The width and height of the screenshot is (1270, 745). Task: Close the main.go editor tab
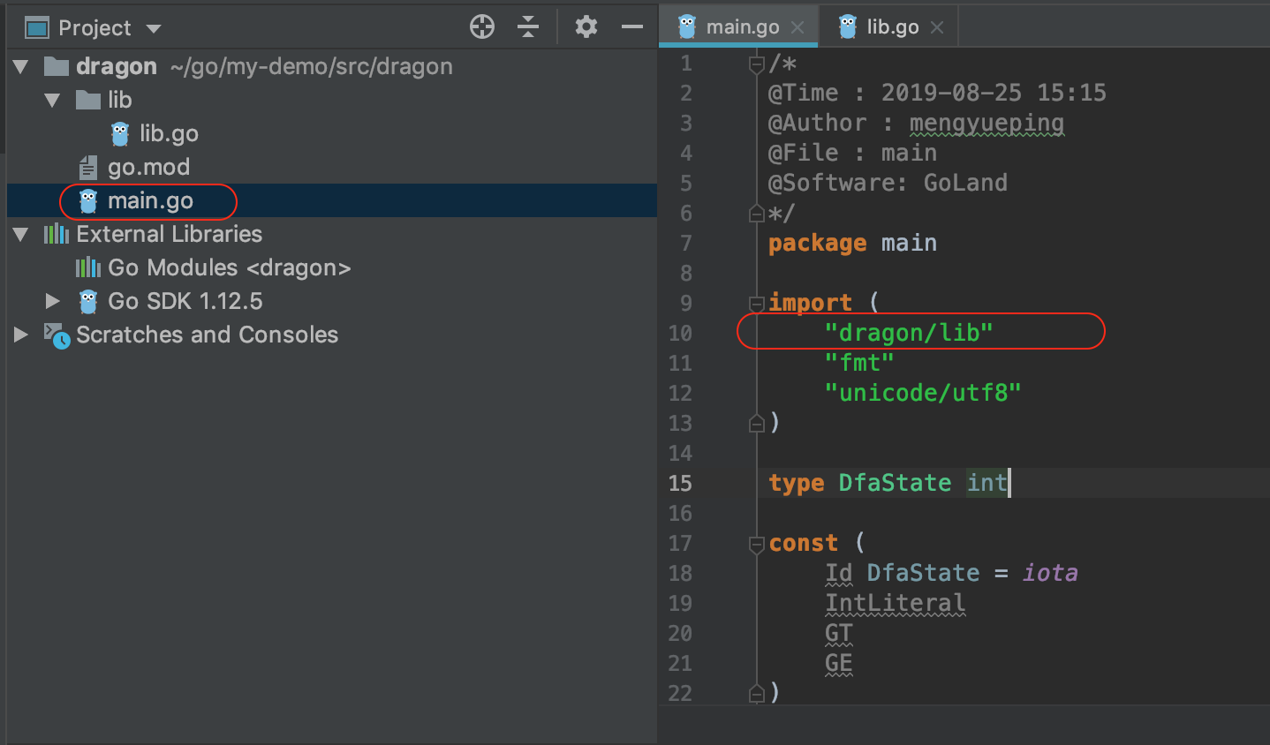coord(798,27)
